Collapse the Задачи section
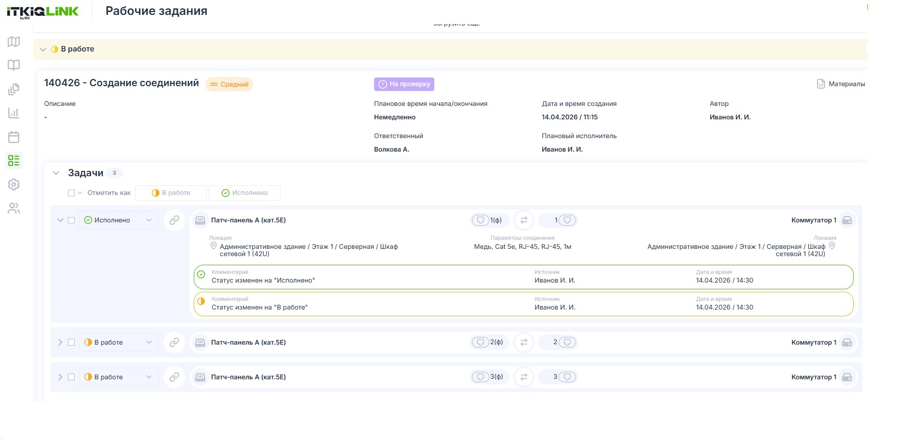The height and width of the screenshot is (439, 899). pos(56,173)
